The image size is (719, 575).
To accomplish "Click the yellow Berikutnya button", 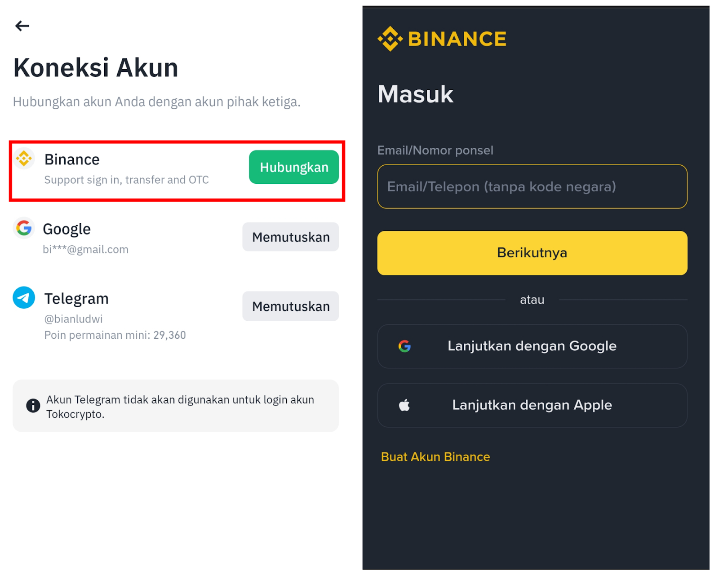I will [532, 253].
